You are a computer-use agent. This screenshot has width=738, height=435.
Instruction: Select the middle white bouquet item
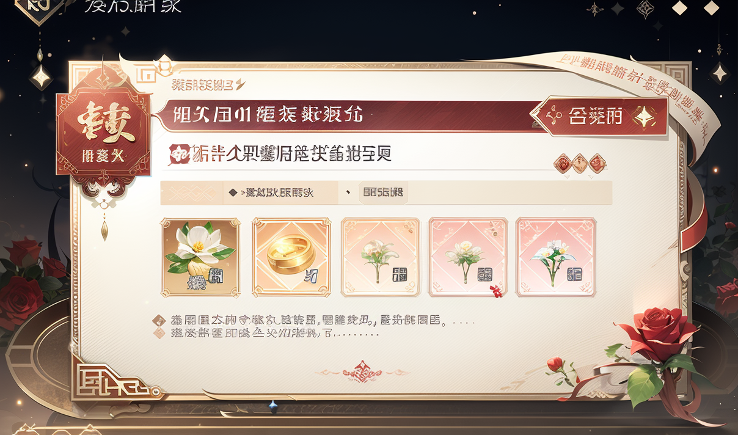click(x=380, y=257)
